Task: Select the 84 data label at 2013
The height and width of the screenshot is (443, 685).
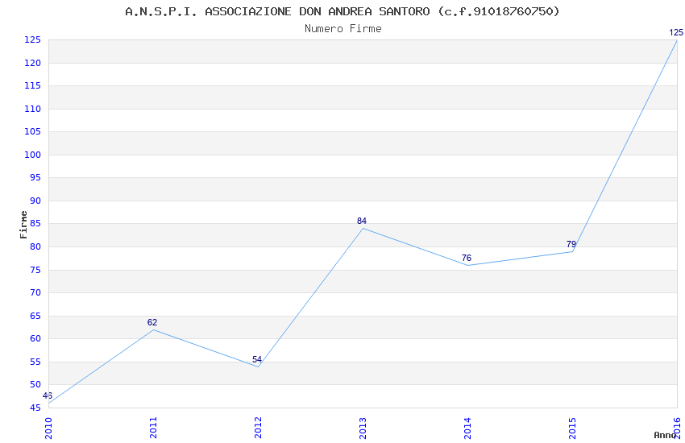Action: point(362,221)
